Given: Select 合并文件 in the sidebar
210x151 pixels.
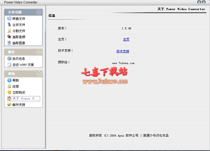Looking at the screenshot, I should tap(19, 25).
